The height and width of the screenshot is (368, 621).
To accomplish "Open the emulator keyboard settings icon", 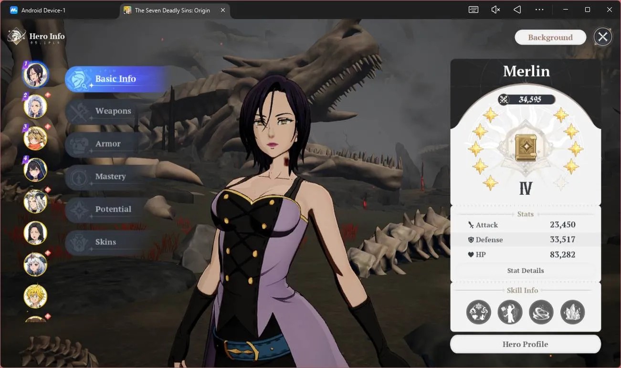I will [474, 10].
